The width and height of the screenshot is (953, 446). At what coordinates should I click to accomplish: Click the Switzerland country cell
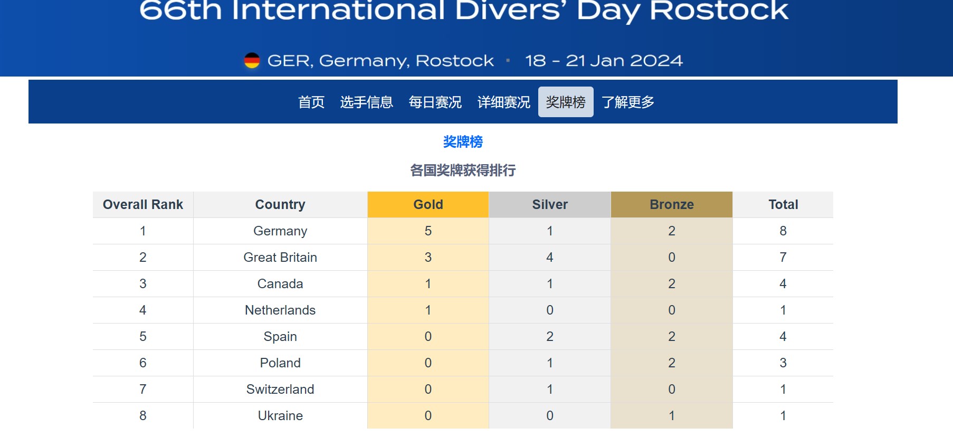click(280, 390)
